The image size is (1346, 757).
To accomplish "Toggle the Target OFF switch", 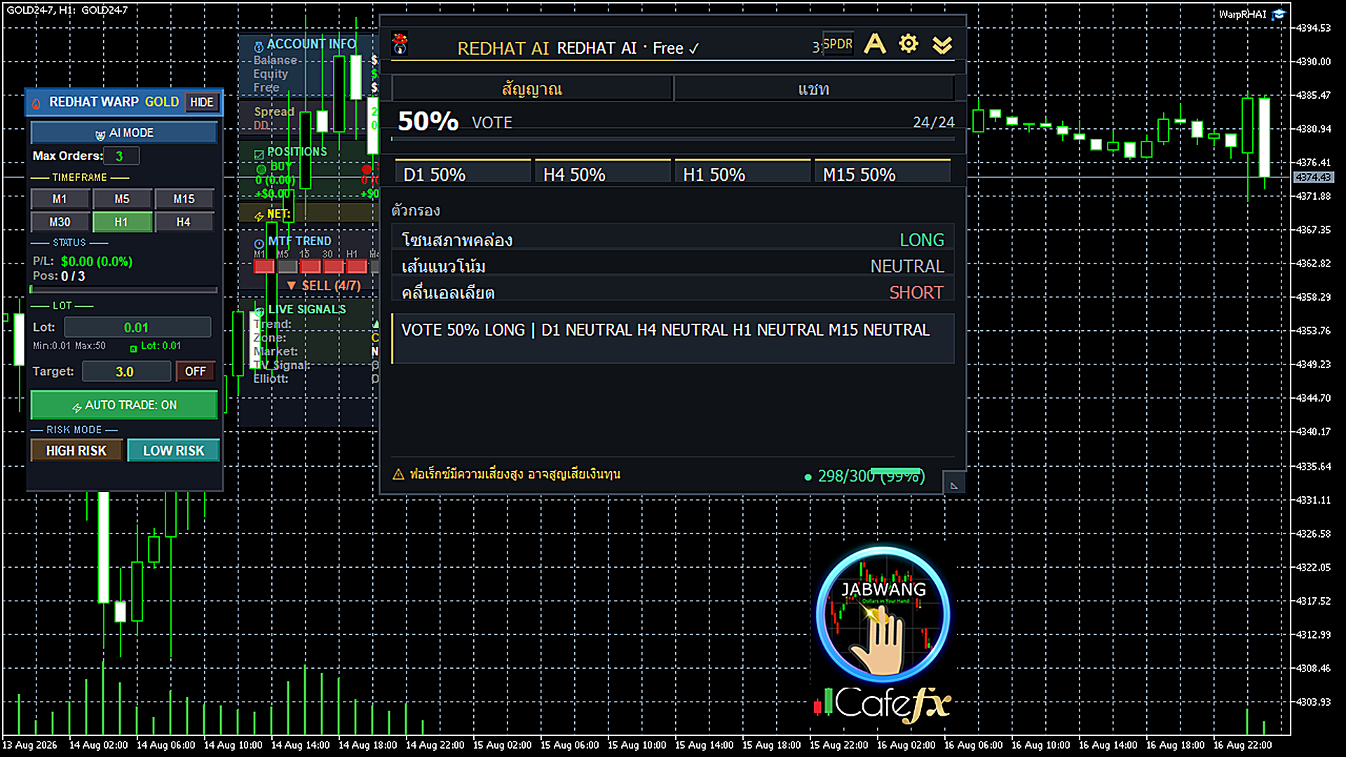I will (x=195, y=371).
